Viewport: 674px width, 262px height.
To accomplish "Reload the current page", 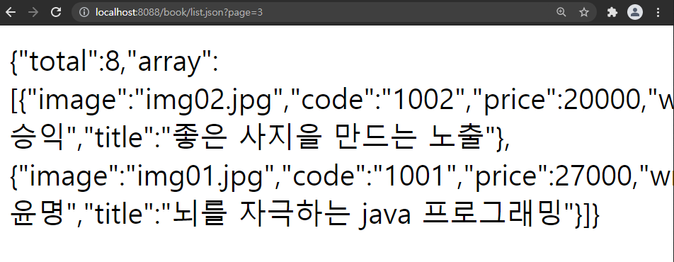I will (x=56, y=12).
